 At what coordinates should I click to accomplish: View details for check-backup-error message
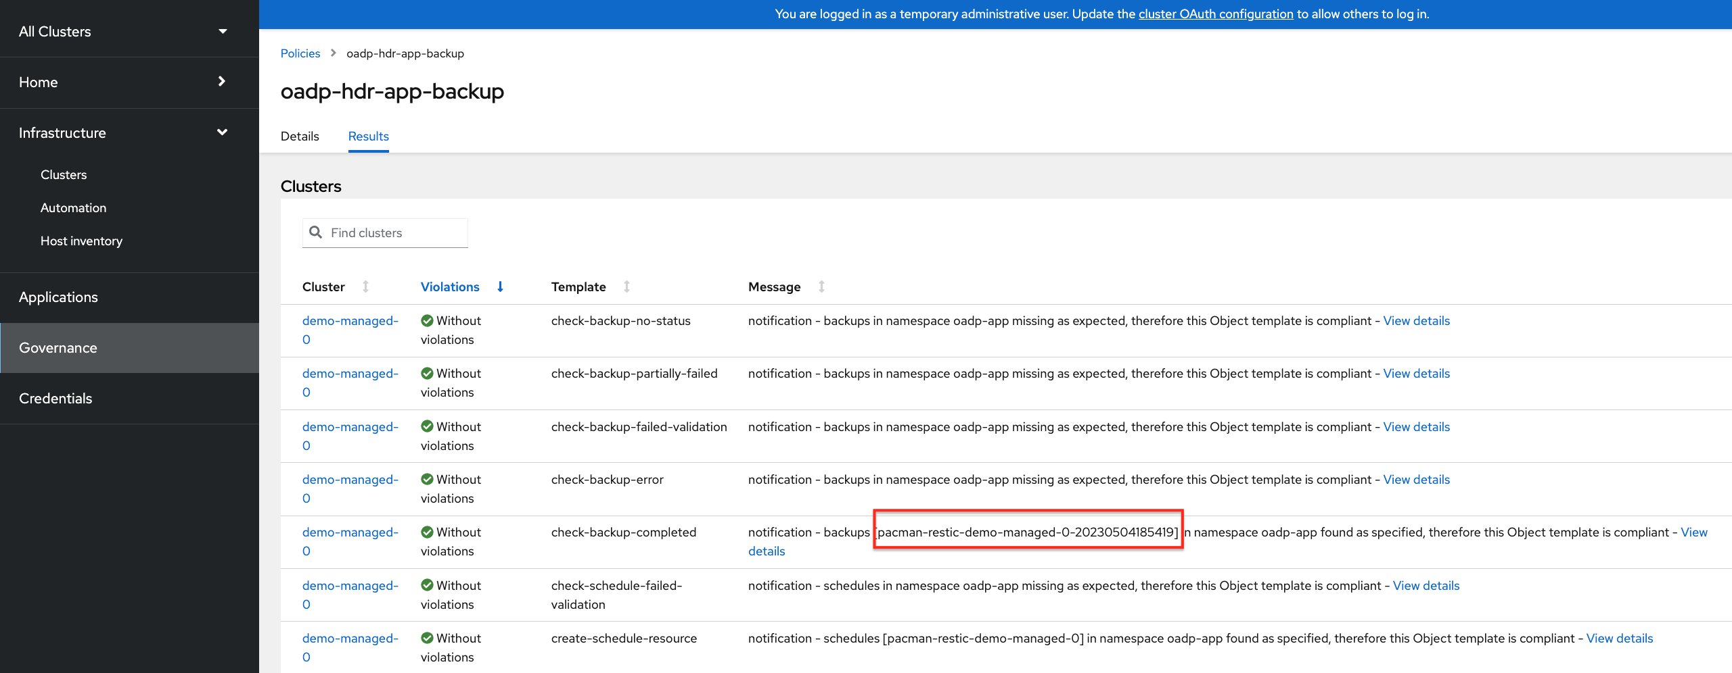click(x=1416, y=480)
